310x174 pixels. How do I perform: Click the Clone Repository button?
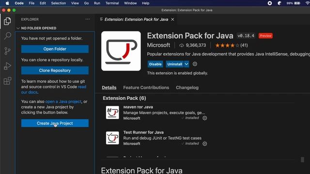coord(55,71)
